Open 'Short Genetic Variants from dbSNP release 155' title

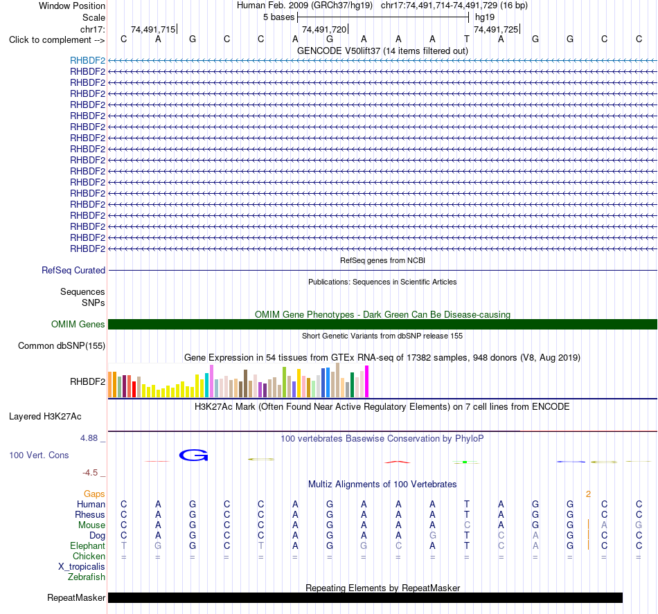[382, 336]
